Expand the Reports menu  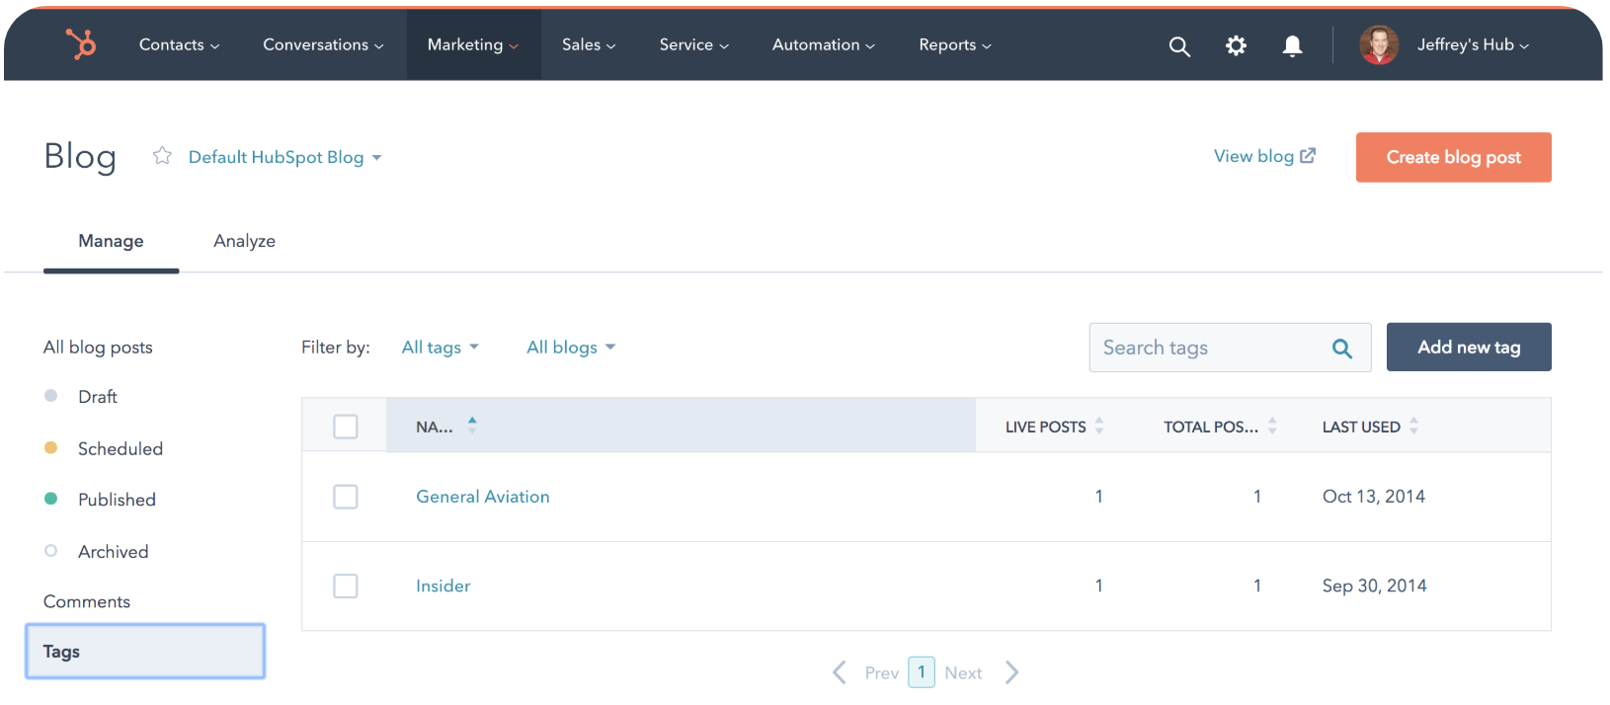pos(955,45)
